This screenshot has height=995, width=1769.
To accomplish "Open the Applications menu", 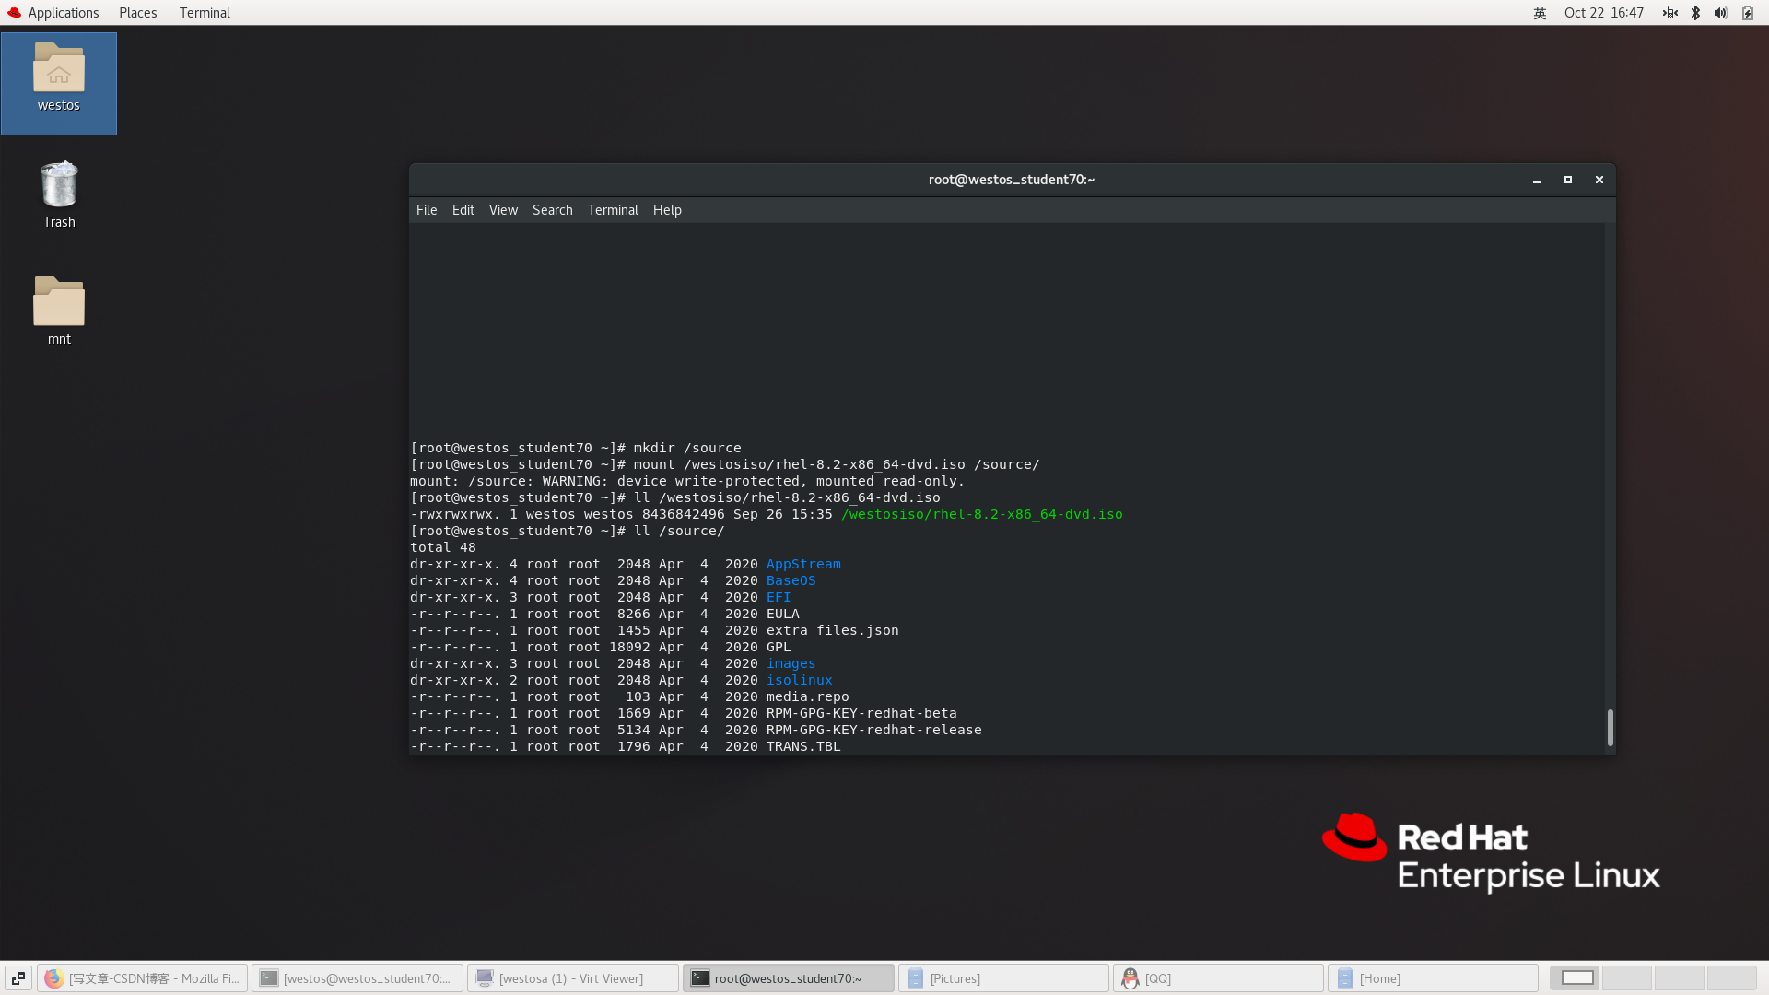I will pyautogui.click(x=64, y=13).
